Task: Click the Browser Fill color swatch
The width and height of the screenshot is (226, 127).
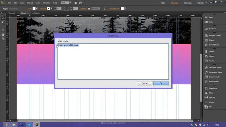Action: click(122, 8)
